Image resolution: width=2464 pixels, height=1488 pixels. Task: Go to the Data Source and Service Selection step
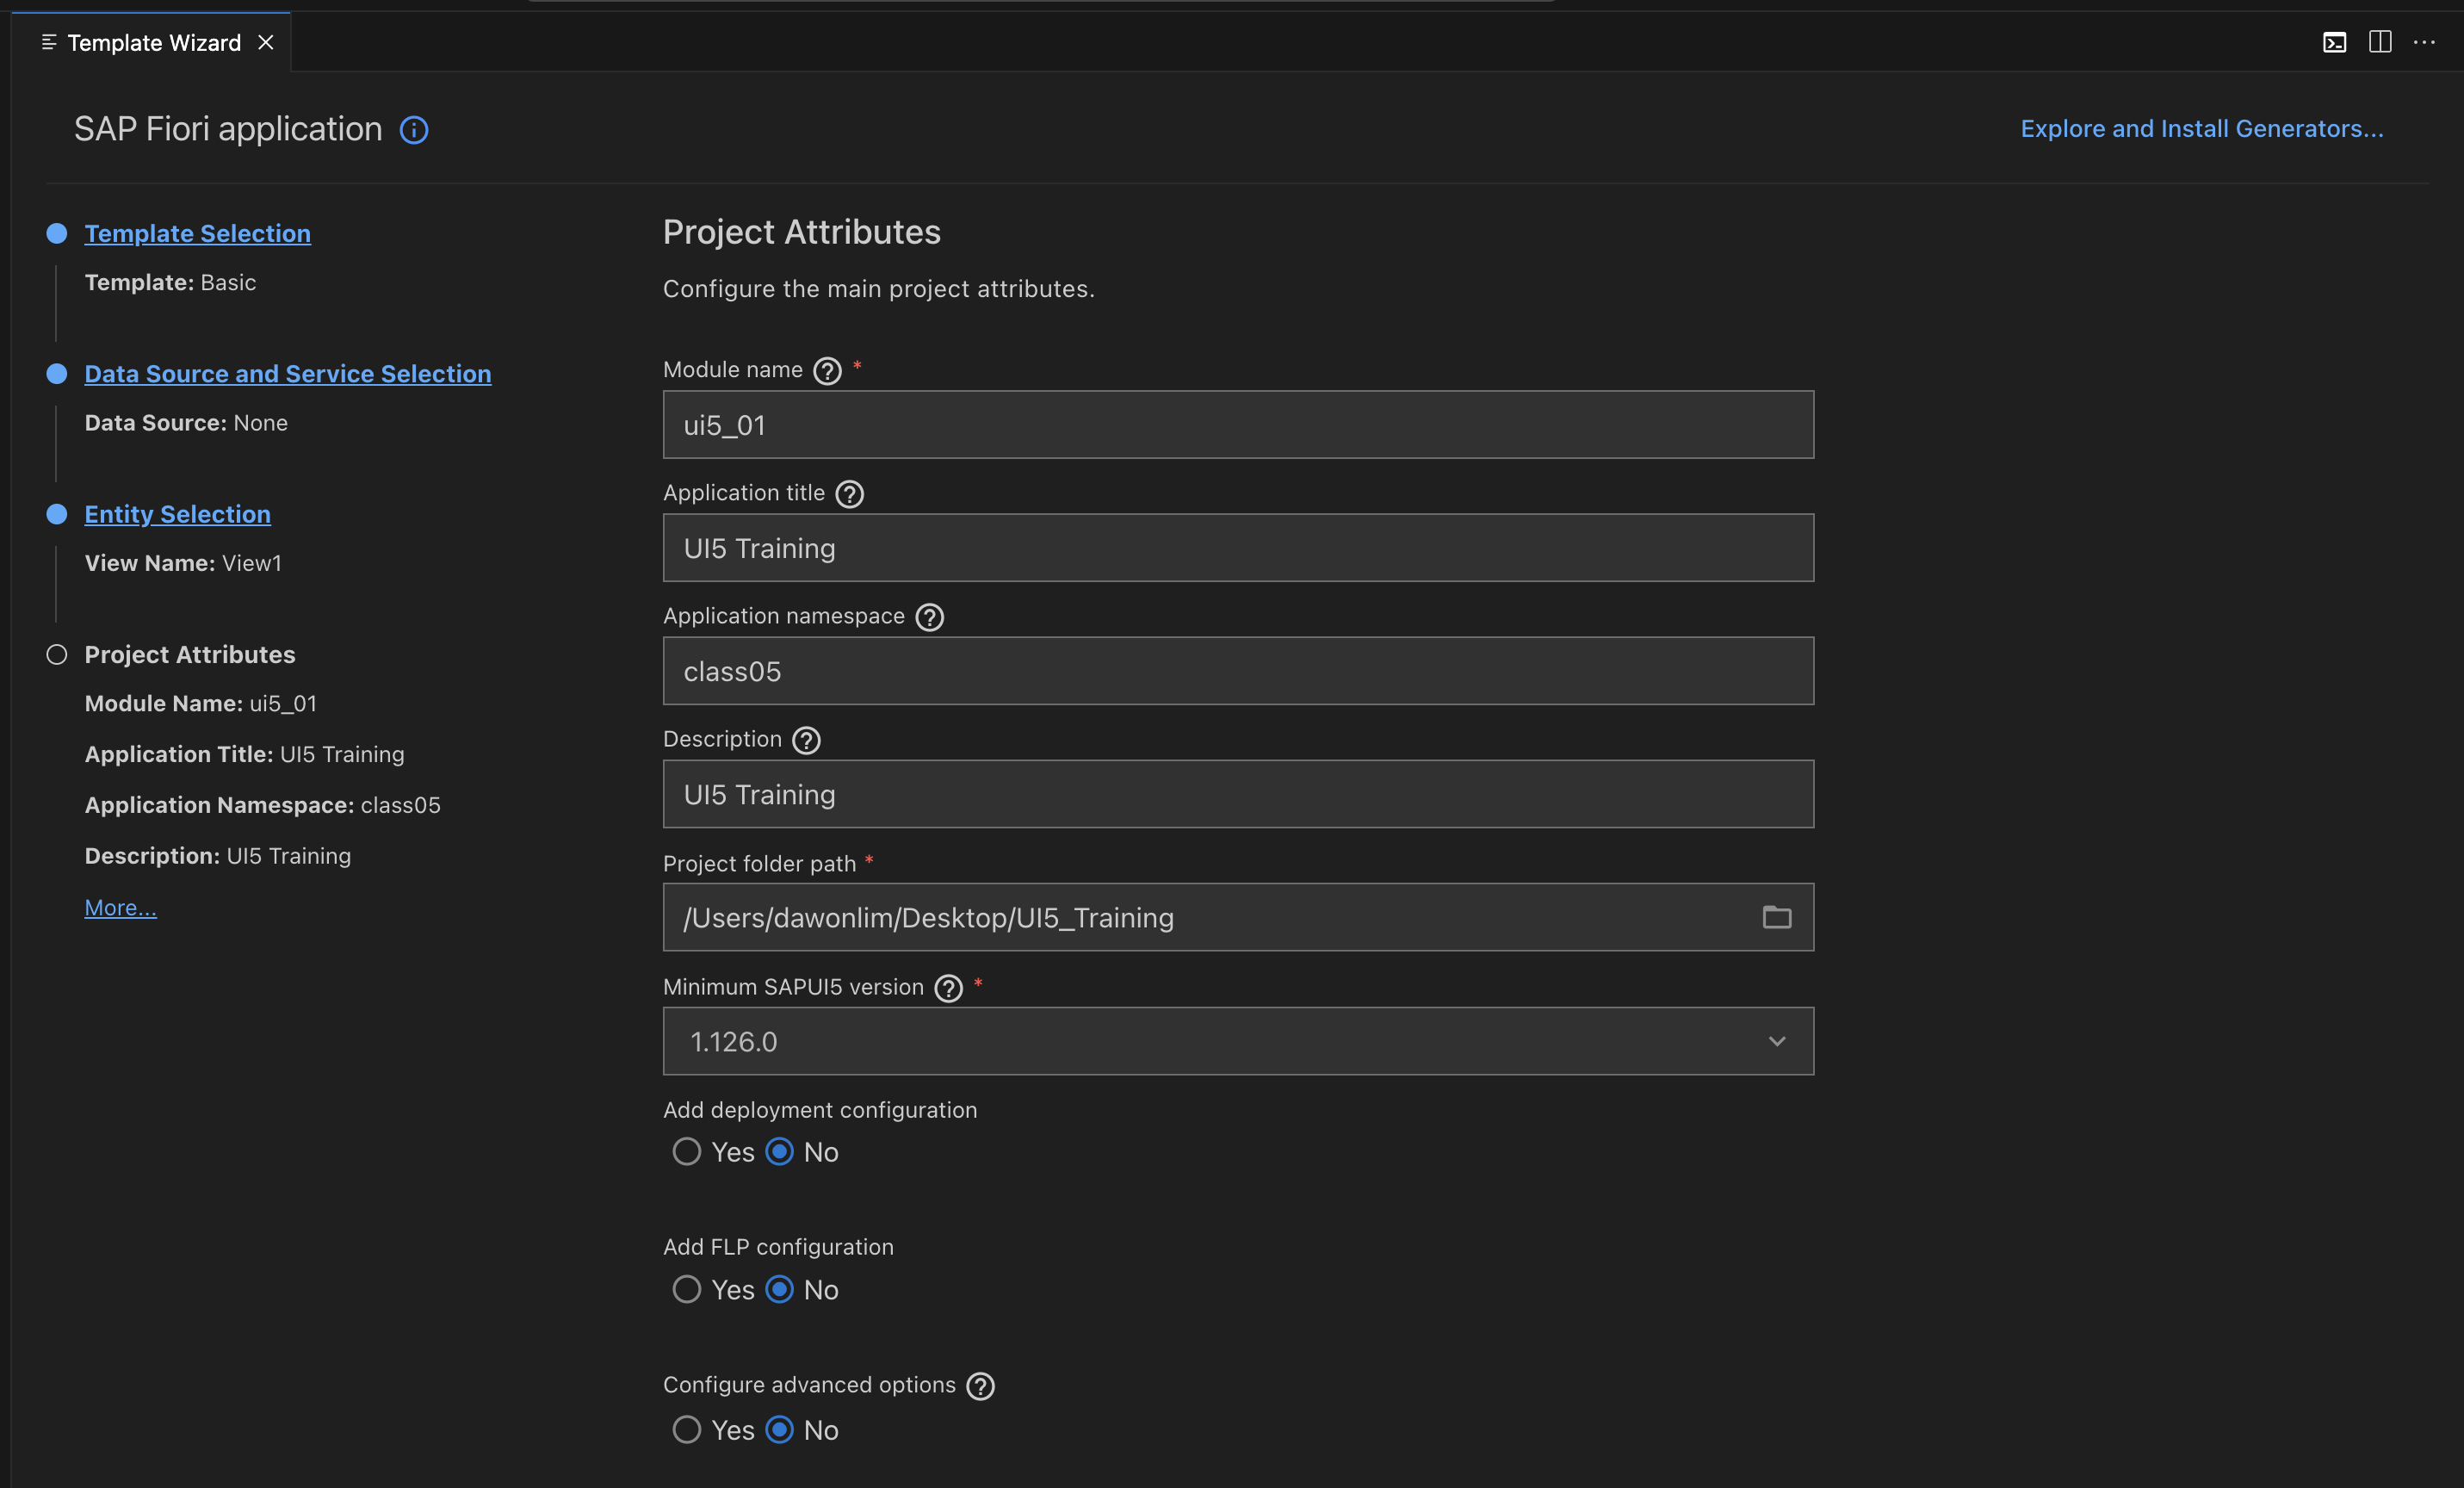pyautogui.click(x=288, y=374)
